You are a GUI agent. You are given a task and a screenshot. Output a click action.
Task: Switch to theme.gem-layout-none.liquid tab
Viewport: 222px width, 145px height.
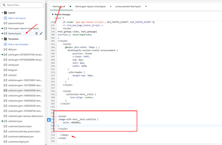(89, 6)
